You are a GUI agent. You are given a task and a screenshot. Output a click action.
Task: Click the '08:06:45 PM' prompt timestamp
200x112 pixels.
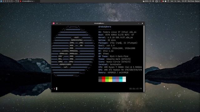[x=136, y=89]
